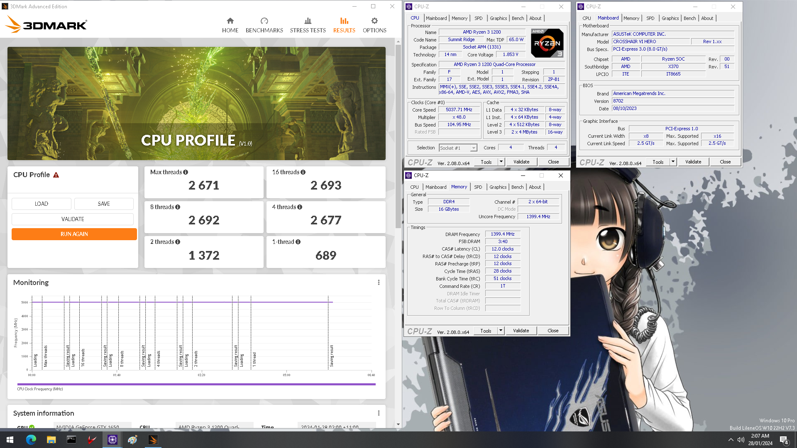Viewport: 797px width, 448px height.
Task: Click Close in CPU-Z Memory window
Action: (553, 331)
